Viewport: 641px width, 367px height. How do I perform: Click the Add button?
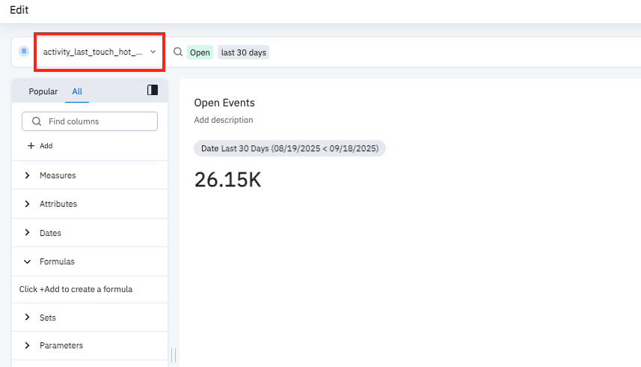click(40, 145)
